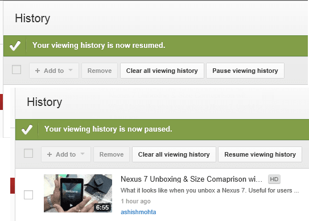Click the Nexus 7 video thumbnail

point(78,193)
